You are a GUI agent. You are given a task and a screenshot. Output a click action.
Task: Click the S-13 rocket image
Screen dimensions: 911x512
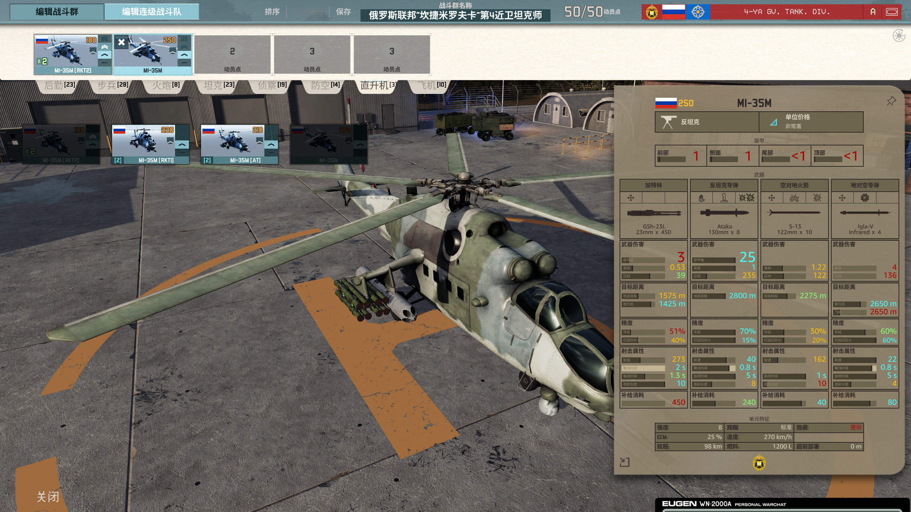[x=794, y=213]
